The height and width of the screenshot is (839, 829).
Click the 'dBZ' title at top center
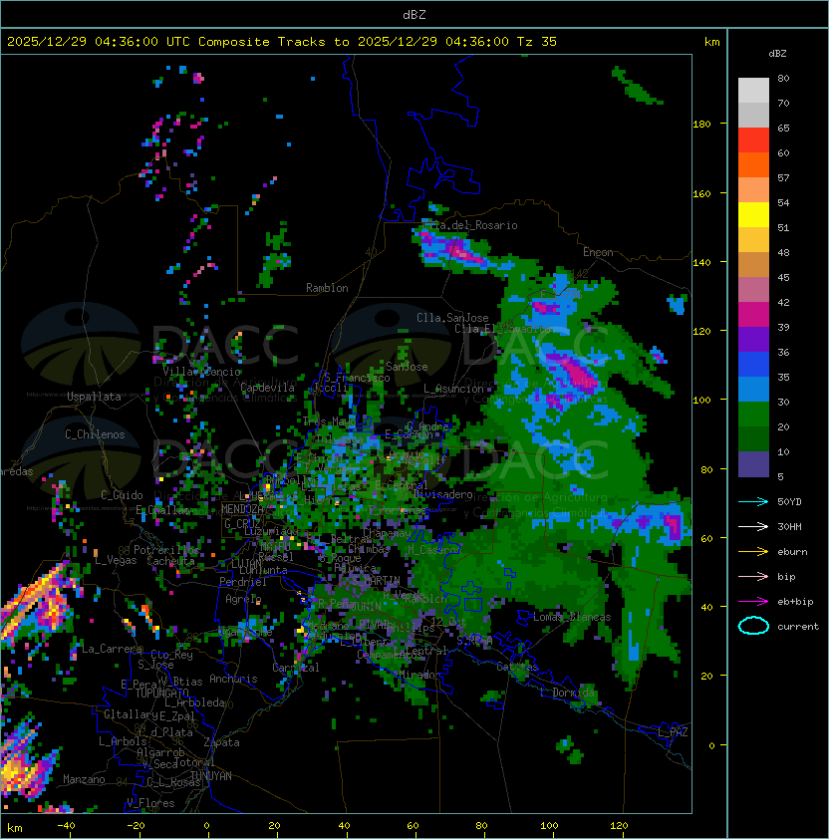414,14
